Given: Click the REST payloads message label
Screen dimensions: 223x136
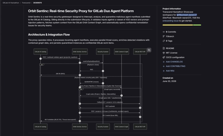Looking at the screenshot, I should pos(110,106).
